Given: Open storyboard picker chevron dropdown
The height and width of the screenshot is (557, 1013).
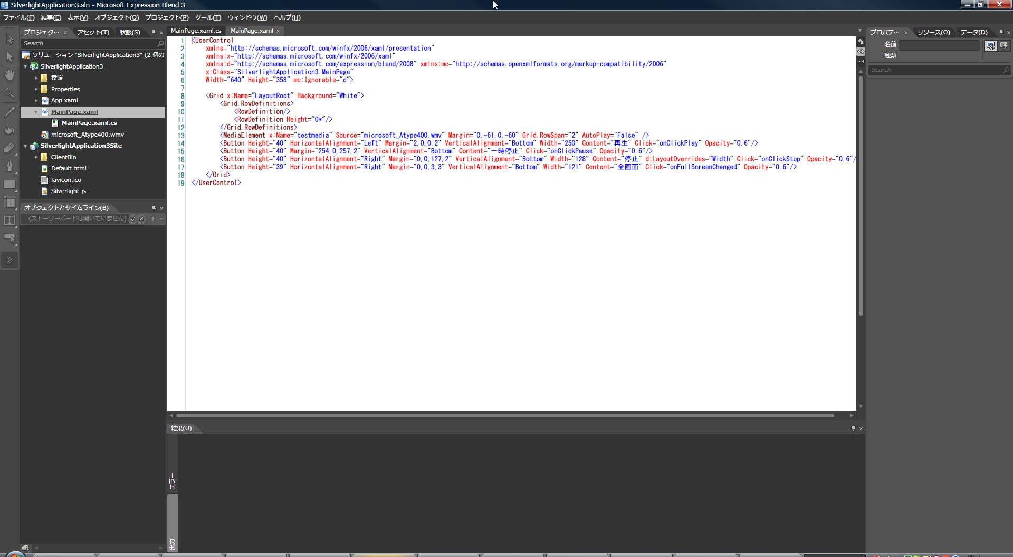Looking at the screenshot, I should click(x=133, y=219).
